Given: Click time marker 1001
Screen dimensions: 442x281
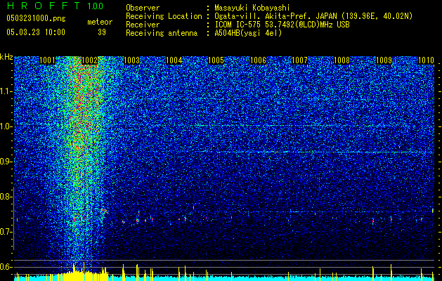Looking at the screenshot, I should coord(47,60).
